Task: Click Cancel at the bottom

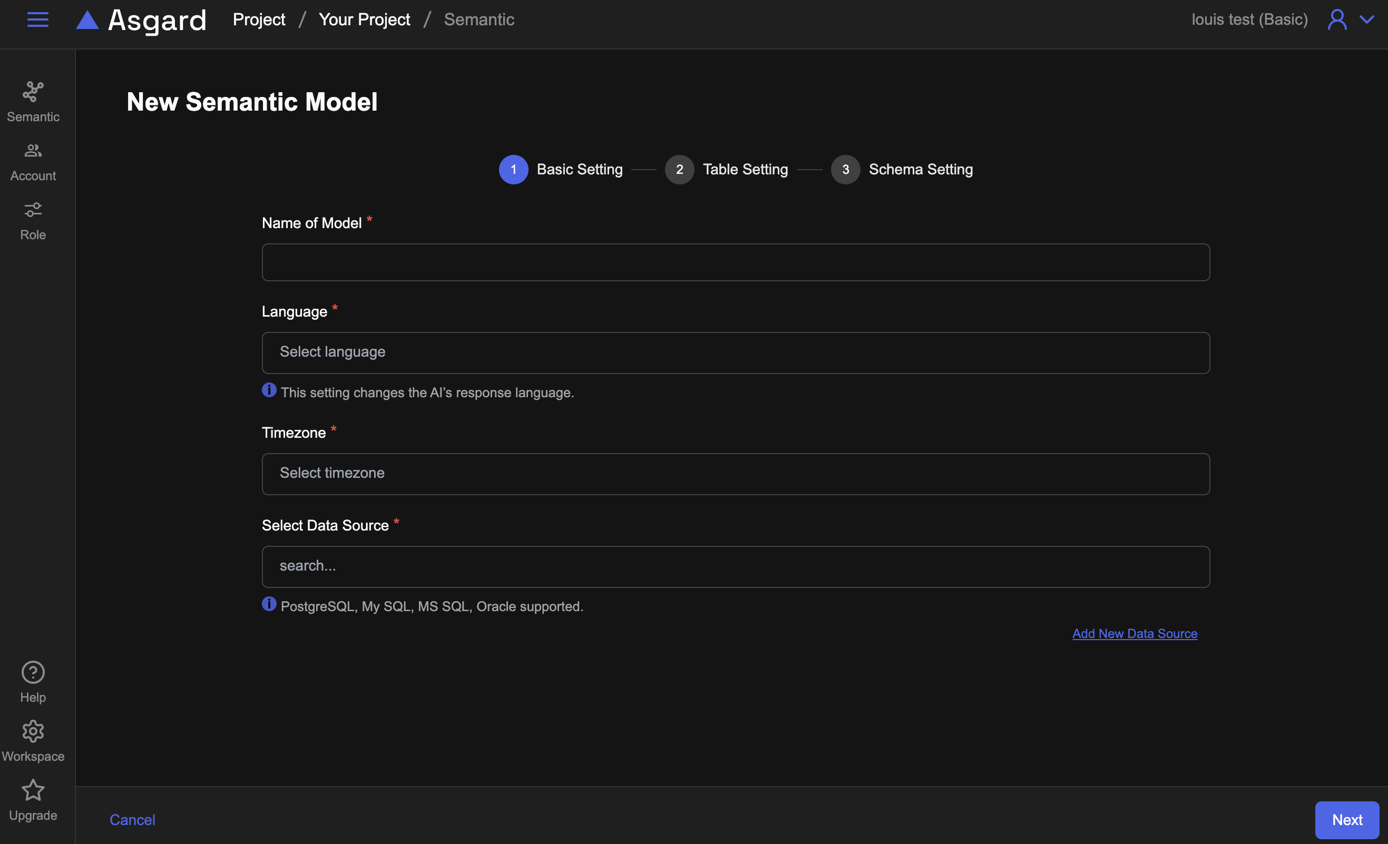Action: [132, 820]
